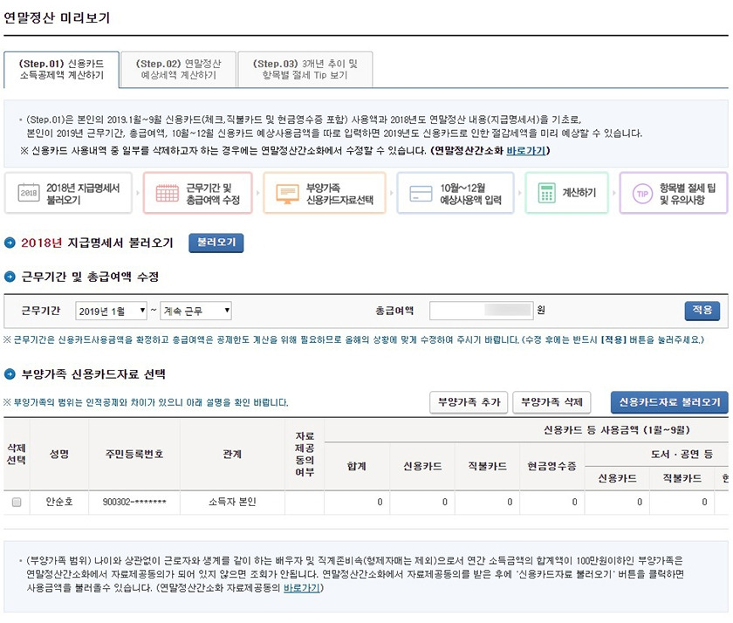Check the 삭제선택 checkbox for 안순호

[16, 503]
